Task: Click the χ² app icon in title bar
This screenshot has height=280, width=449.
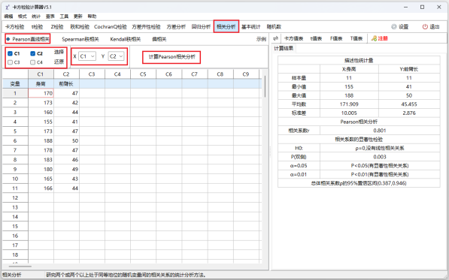Action: coord(8,7)
